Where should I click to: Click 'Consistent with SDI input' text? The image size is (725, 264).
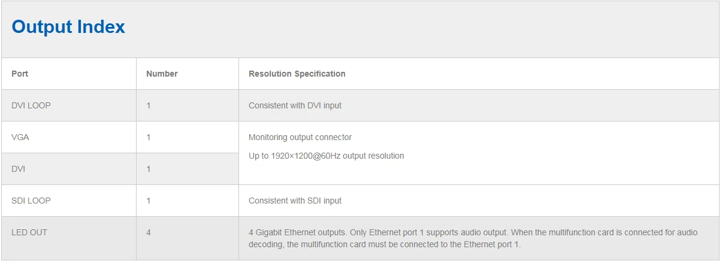click(x=295, y=201)
